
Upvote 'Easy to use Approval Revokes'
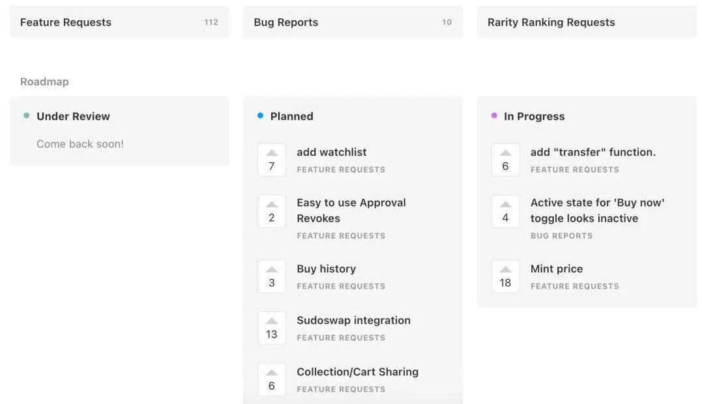[271, 211]
